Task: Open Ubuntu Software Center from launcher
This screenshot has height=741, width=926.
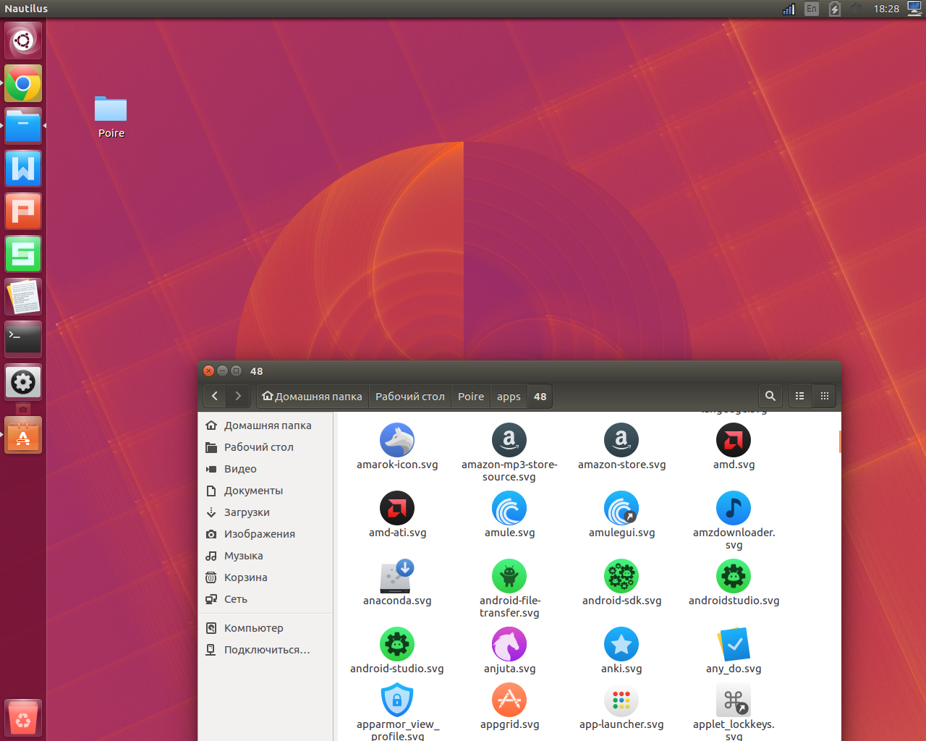Action: 23,435
